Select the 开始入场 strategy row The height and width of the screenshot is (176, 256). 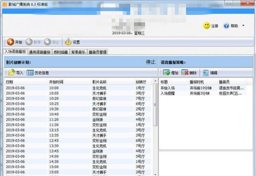(202, 88)
